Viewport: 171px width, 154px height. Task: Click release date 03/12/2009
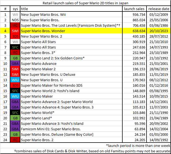[x=159, y=14]
